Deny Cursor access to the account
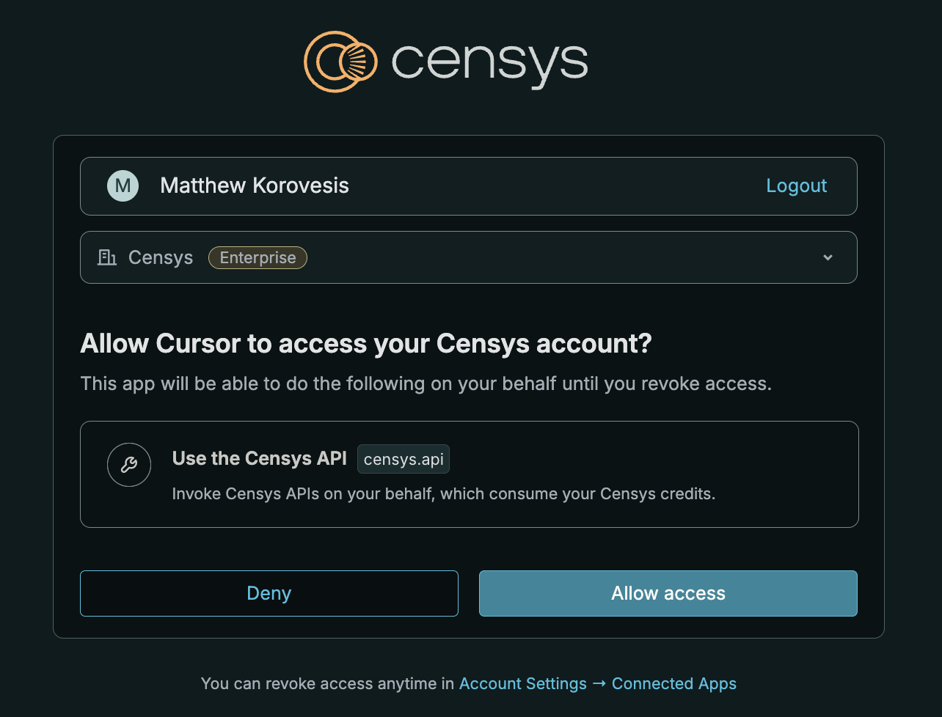The image size is (942, 717). [269, 593]
